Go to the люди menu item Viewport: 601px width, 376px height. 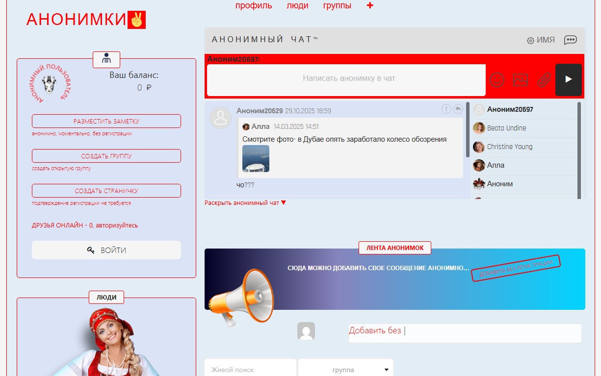coord(297,6)
